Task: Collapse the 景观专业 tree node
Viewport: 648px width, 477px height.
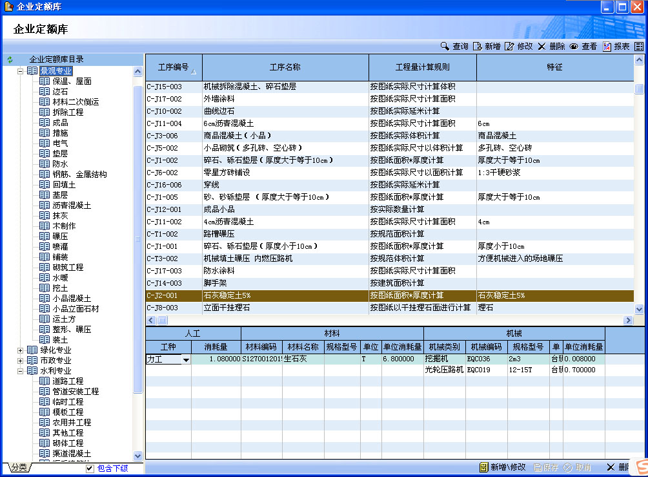Action: [x=20, y=71]
